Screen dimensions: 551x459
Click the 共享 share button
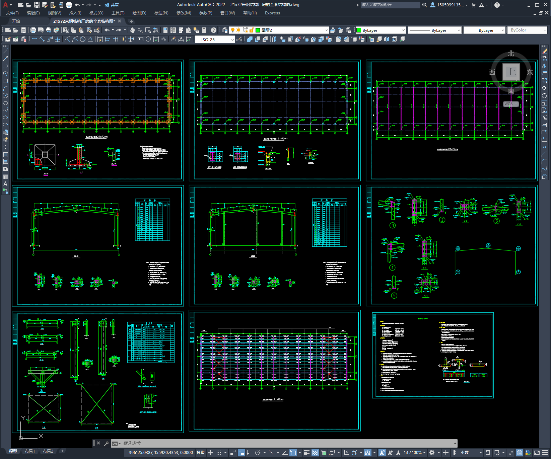[112, 5]
